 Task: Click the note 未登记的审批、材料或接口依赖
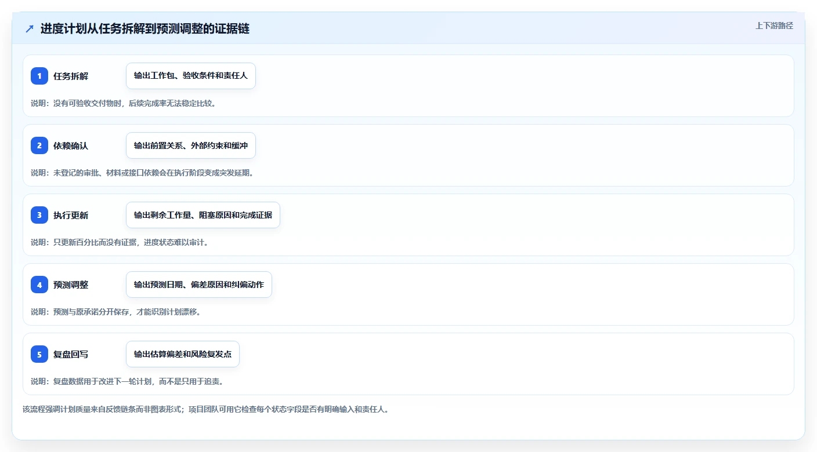142,173
